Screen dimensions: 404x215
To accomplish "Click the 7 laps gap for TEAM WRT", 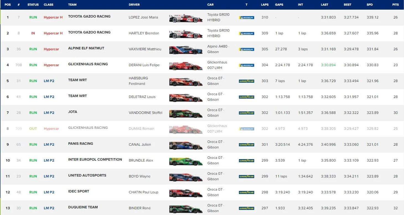I will pyautogui.click(x=280, y=81).
